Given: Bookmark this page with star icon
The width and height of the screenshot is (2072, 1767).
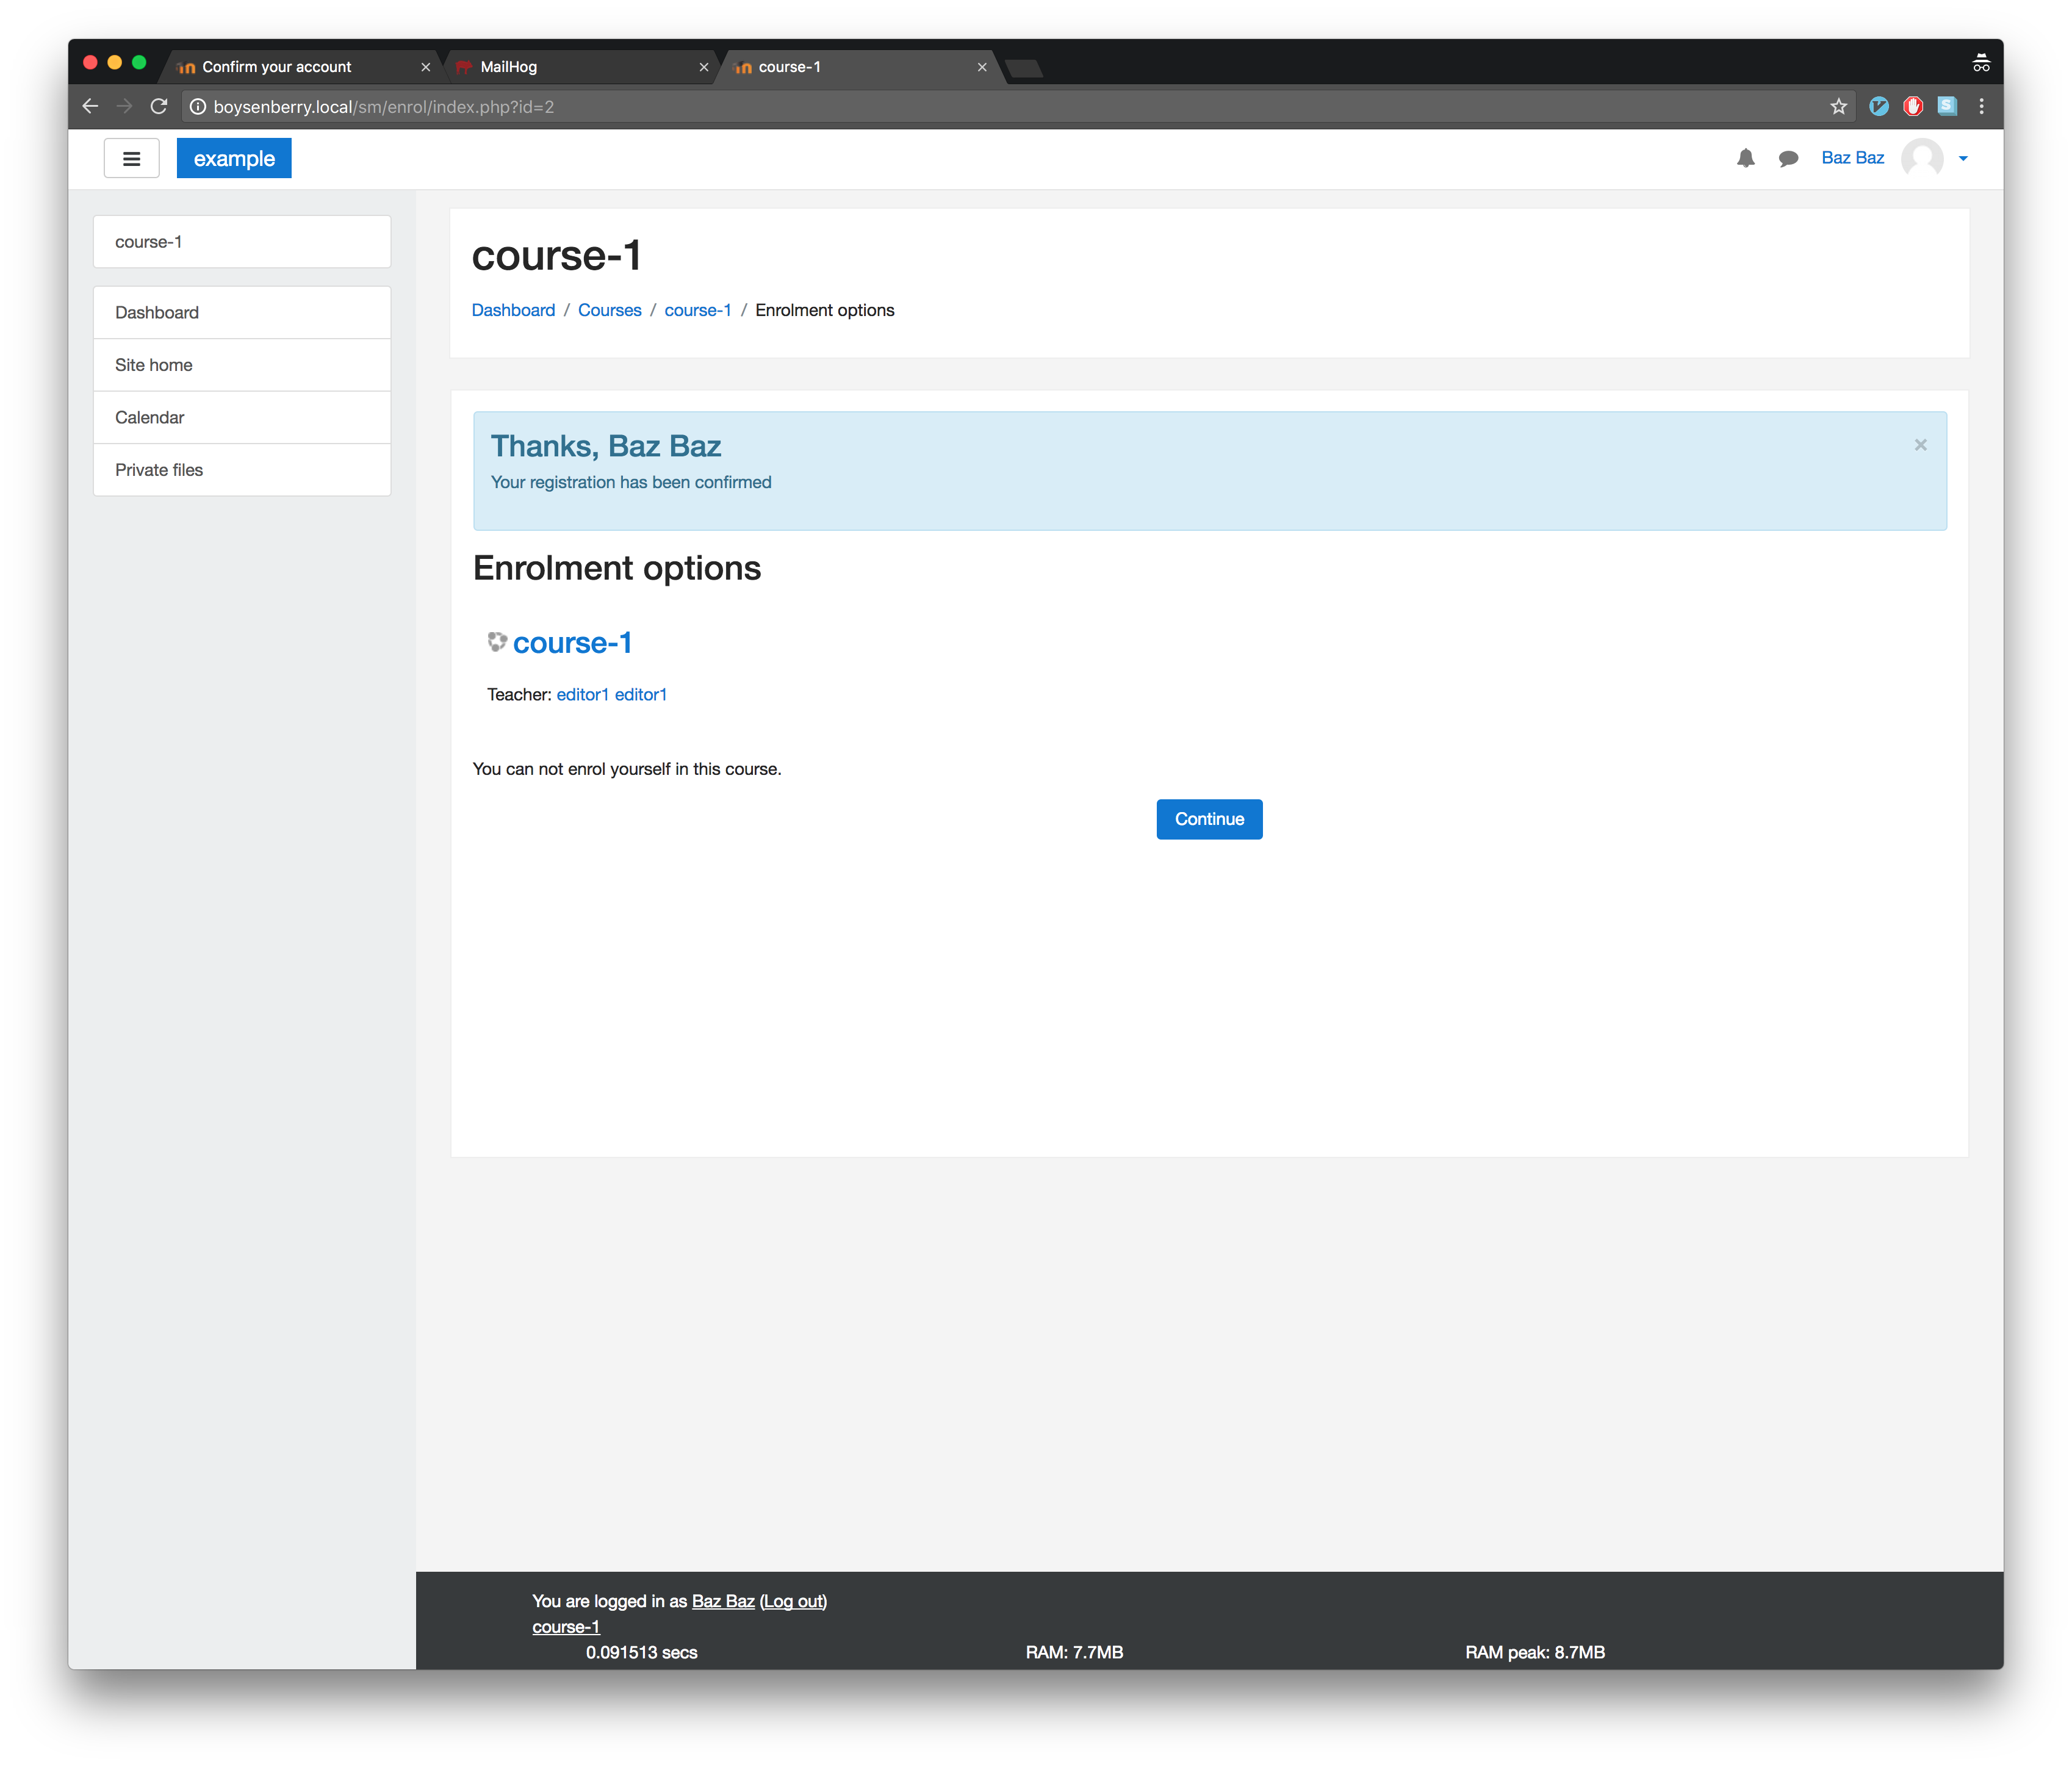Looking at the screenshot, I should (1838, 106).
